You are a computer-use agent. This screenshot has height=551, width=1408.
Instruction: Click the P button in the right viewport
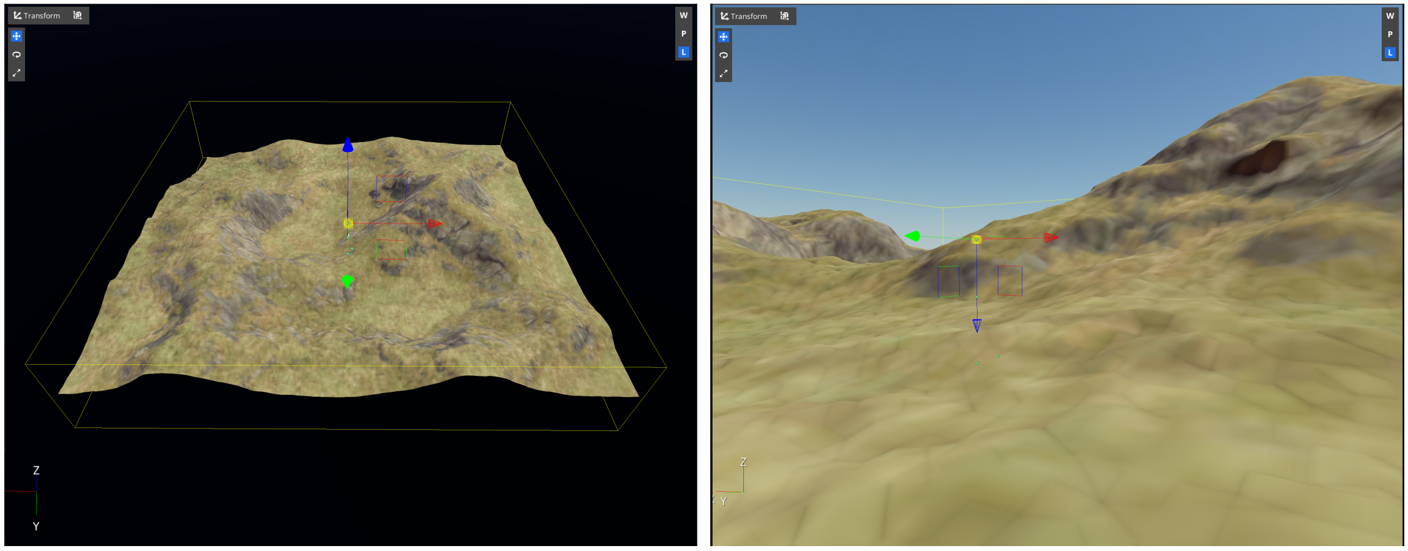tap(1390, 34)
